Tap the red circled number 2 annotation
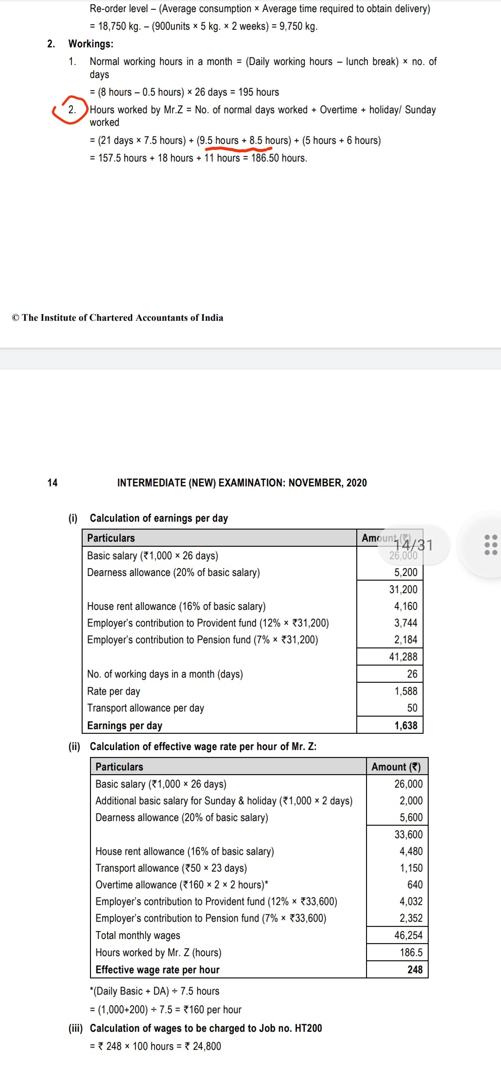The height and width of the screenshot is (1086, 501). pos(71,110)
